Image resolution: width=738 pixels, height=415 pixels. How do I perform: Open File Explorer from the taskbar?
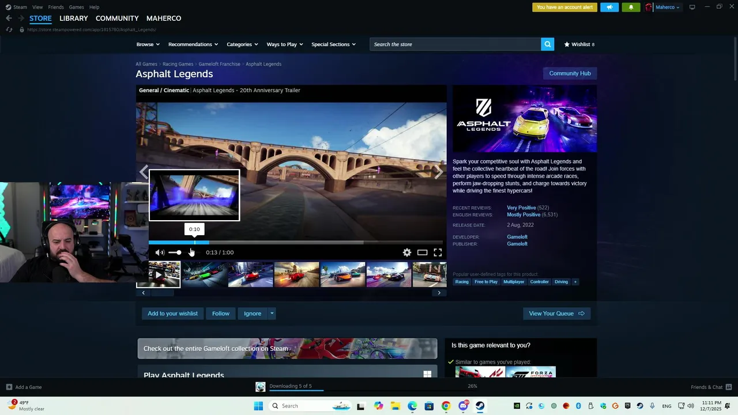[396, 406]
